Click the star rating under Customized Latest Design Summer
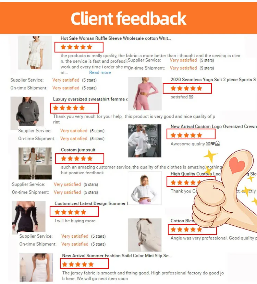257x284 pixels. pos(70,212)
